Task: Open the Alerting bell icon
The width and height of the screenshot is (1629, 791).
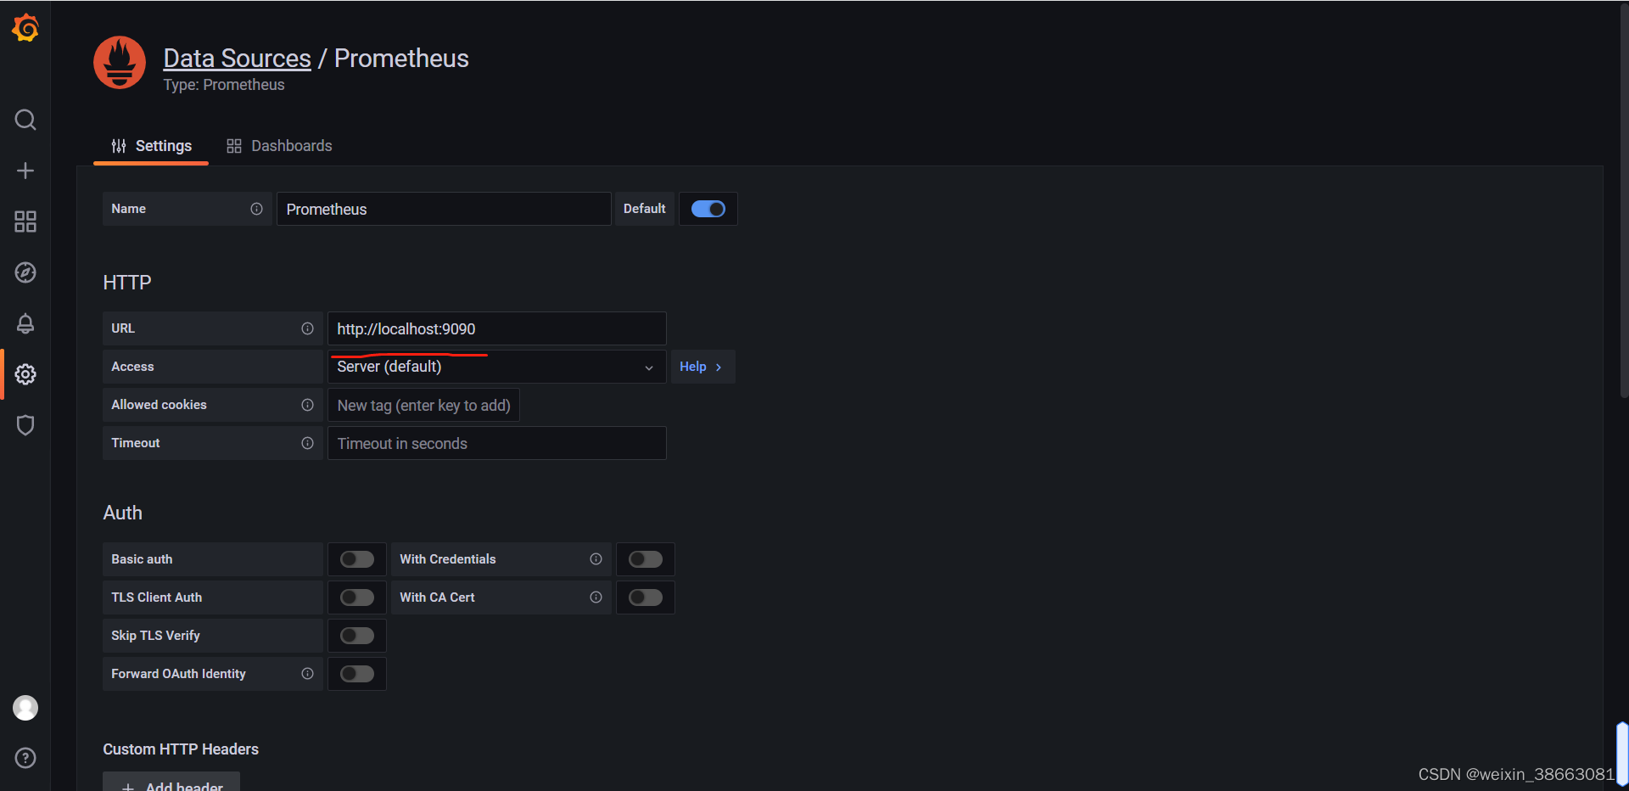Action: pyautogui.click(x=25, y=323)
